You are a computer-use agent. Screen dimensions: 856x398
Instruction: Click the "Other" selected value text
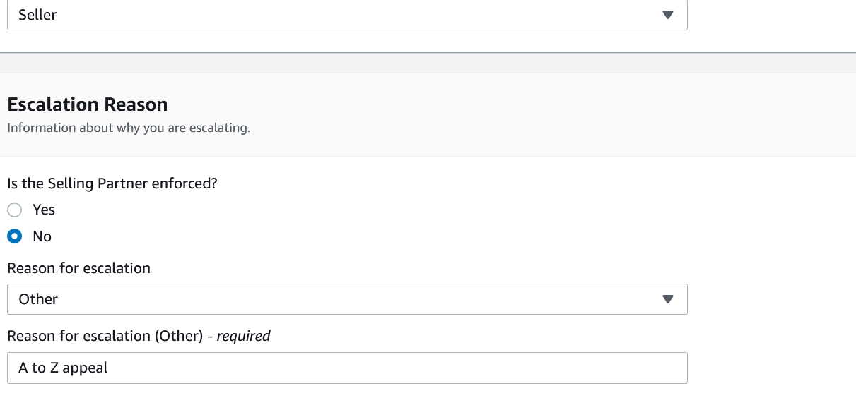(x=38, y=299)
